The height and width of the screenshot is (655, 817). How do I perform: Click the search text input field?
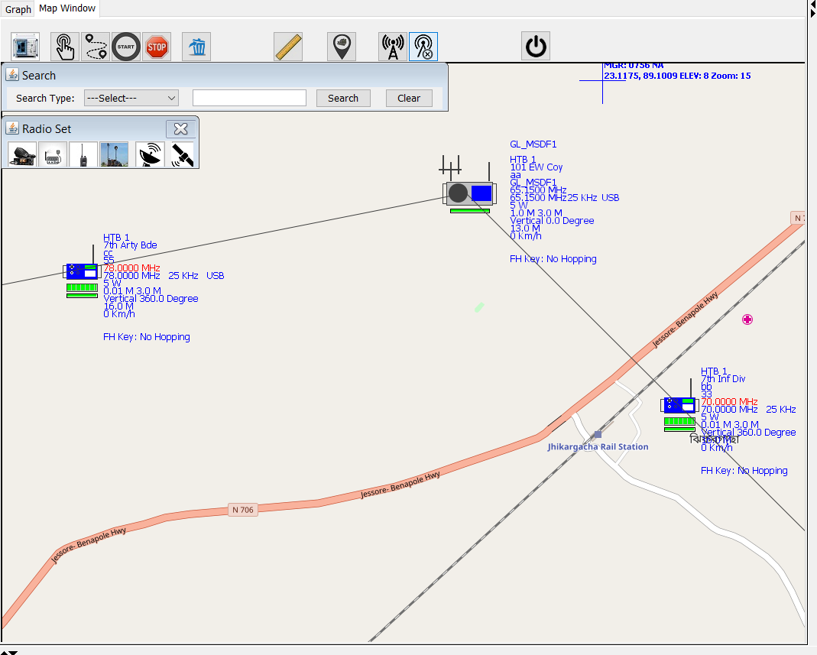(249, 98)
